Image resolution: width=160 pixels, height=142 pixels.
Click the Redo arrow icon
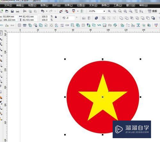pos(51,11)
